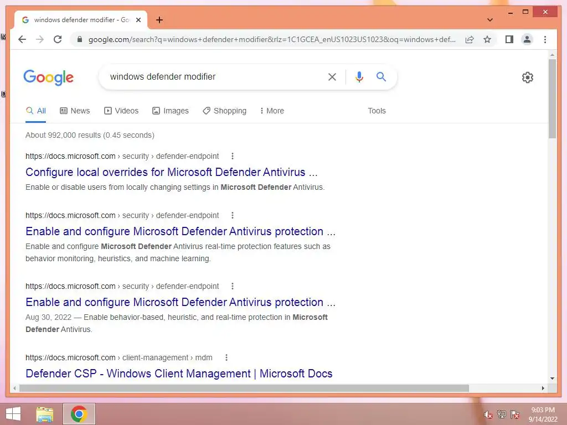Click the forward navigation arrow
This screenshot has width=567, height=425.
(40, 39)
